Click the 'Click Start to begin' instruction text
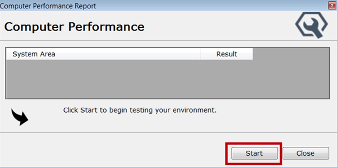 pos(140,111)
